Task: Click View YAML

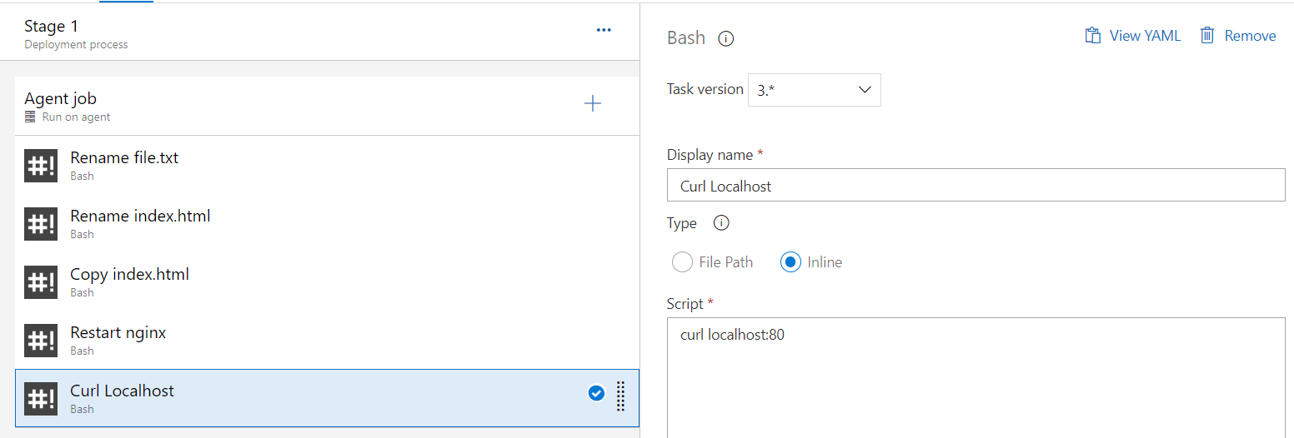Action: pyautogui.click(x=1132, y=36)
